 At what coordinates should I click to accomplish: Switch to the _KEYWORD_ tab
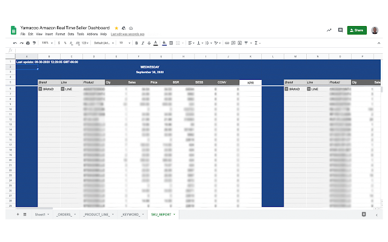coord(132,214)
